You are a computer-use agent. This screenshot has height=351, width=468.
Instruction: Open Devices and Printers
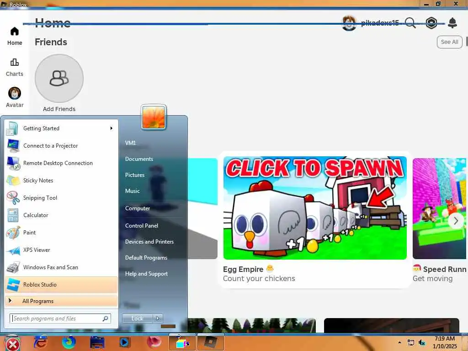[x=149, y=242]
